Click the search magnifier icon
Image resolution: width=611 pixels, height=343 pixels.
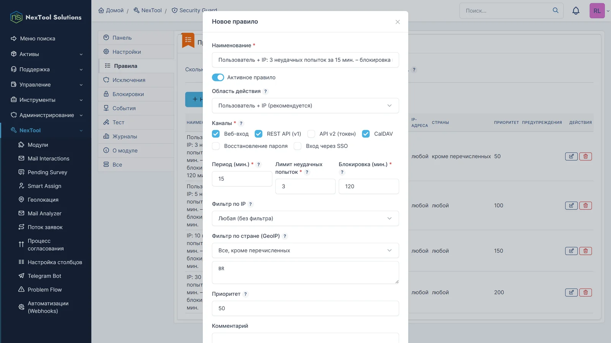[556, 10]
